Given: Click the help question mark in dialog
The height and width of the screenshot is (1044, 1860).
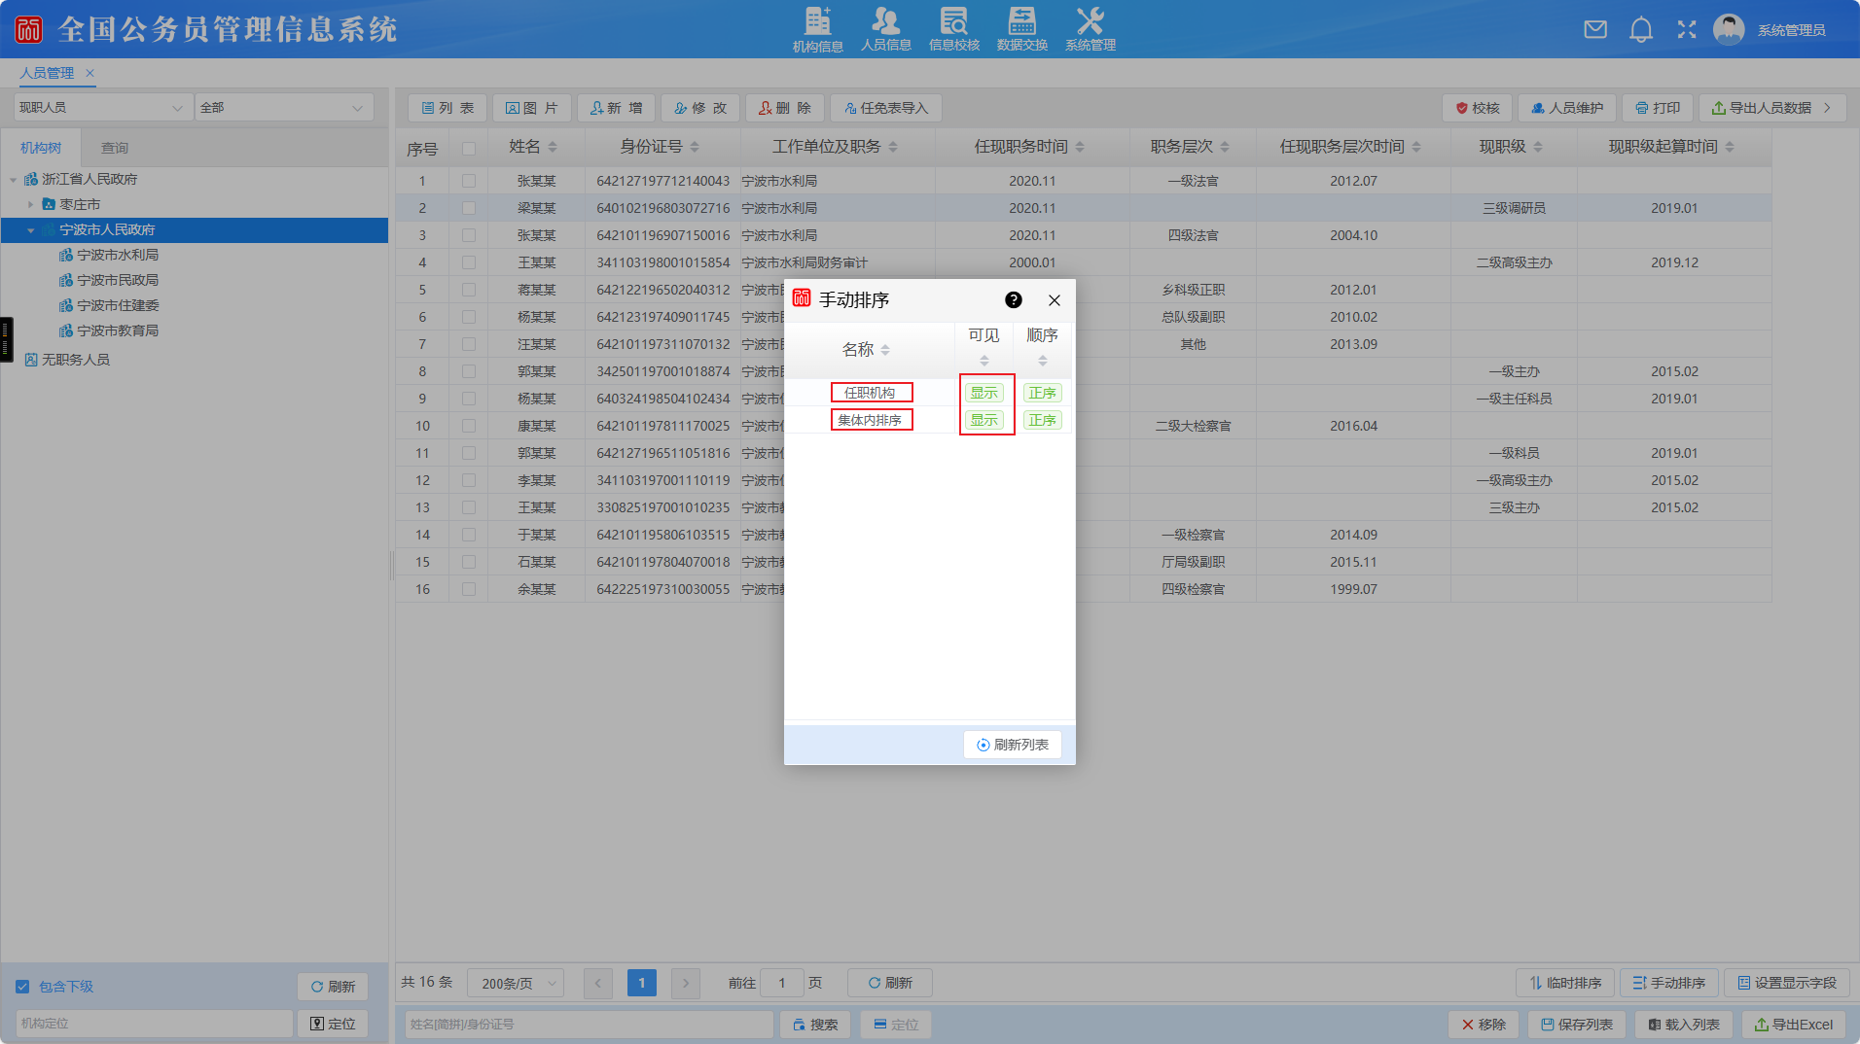Looking at the screenshot, I should [1014, 300].
